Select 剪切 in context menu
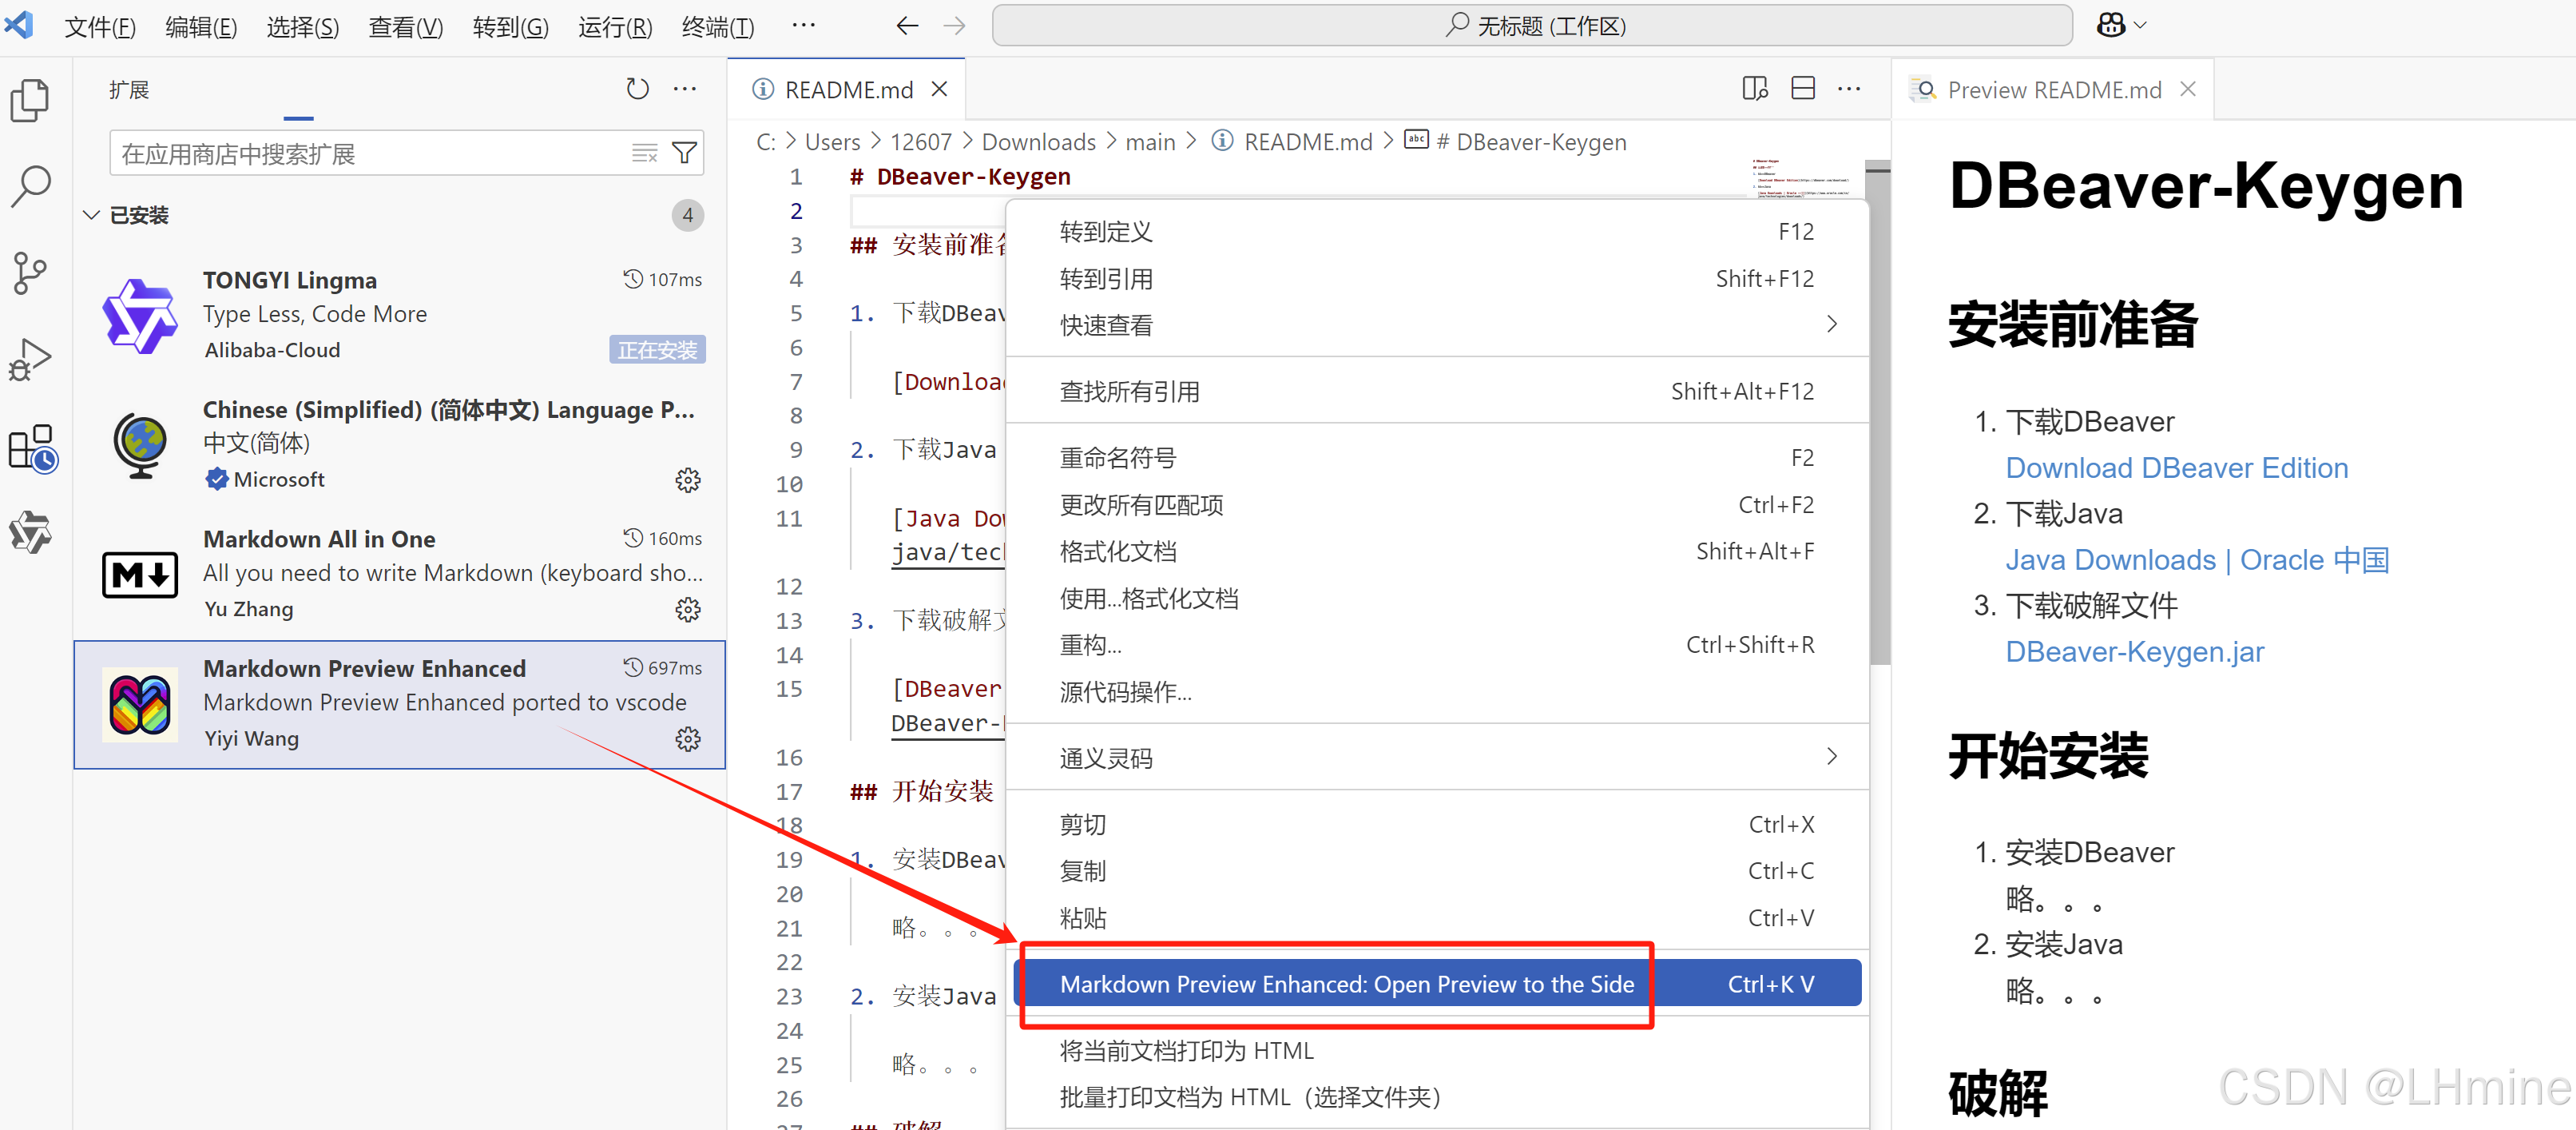Screen dimensions: 2576x1130 1438,824
